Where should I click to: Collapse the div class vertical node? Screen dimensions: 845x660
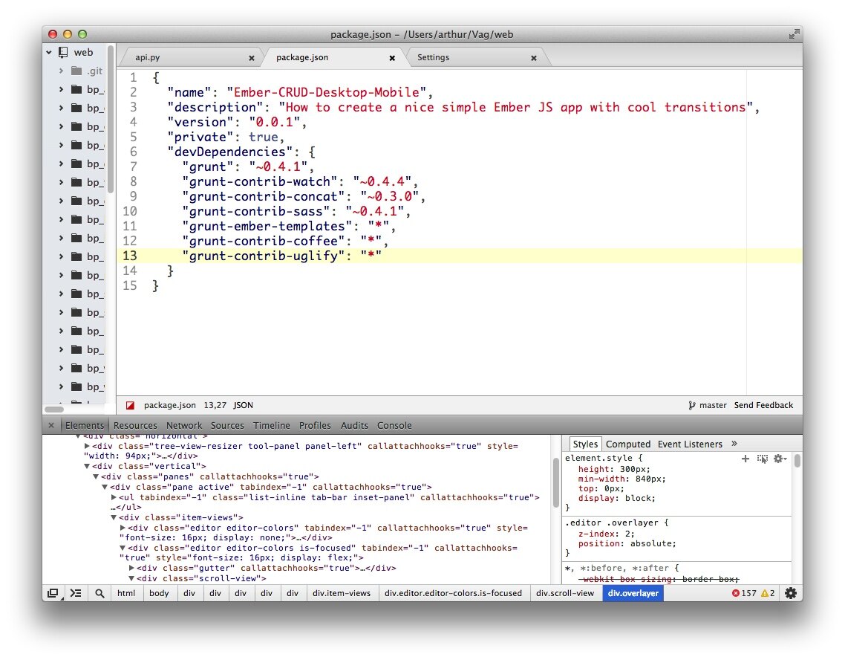click(x=87, y=467)
